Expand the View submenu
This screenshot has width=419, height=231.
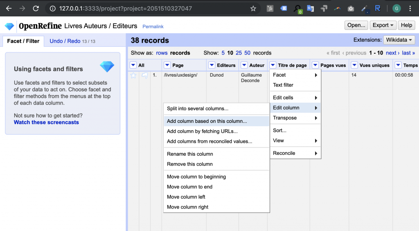coord(295,140)
